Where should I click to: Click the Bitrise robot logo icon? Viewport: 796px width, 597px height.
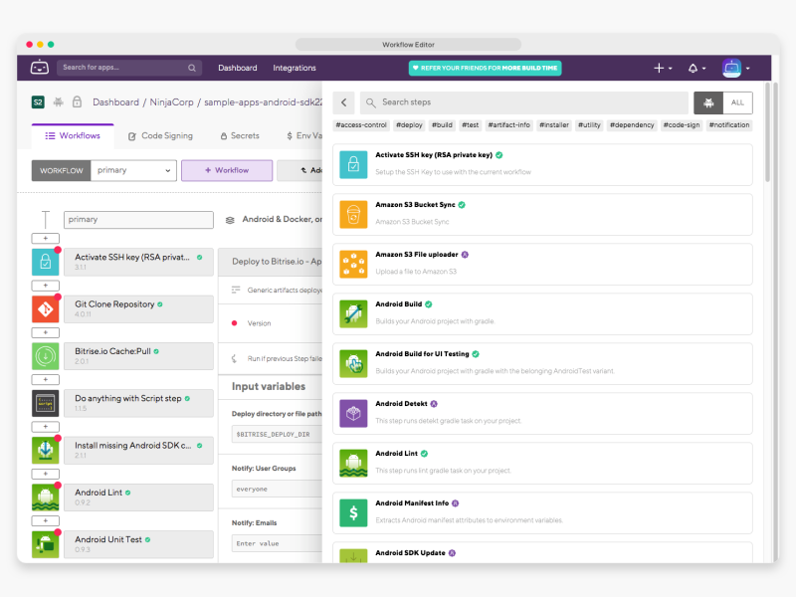tap(39, 68)
